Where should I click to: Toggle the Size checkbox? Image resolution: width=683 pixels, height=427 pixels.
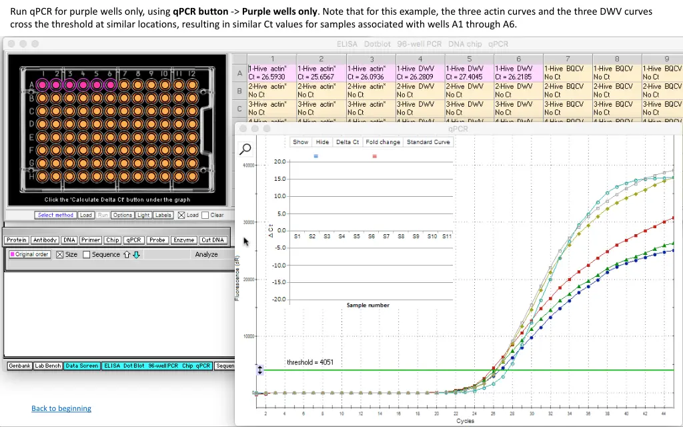(x=59, y=254)
